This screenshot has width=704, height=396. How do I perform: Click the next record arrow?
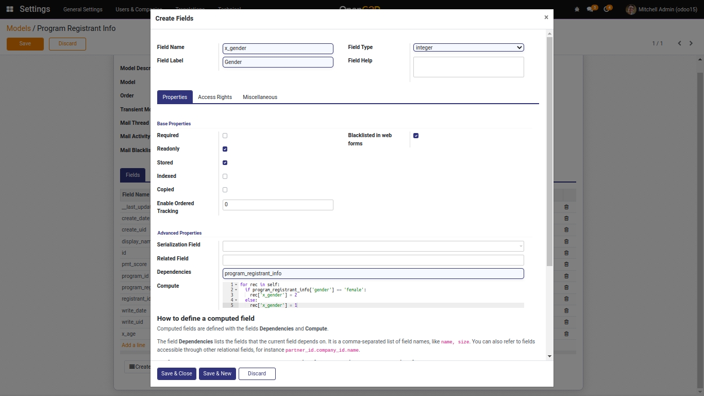coord(691,43)
